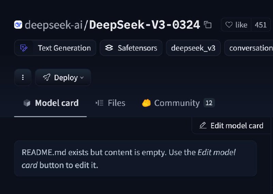Viewport: 273px width, 194px height.
Task: View the 451 likes count
Action: tap(261, 25)
